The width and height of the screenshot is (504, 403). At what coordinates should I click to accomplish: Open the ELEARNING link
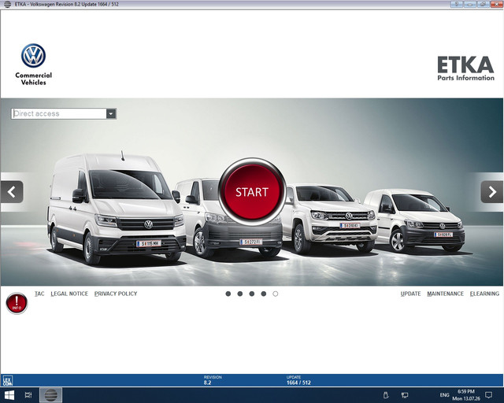[484, 294]
